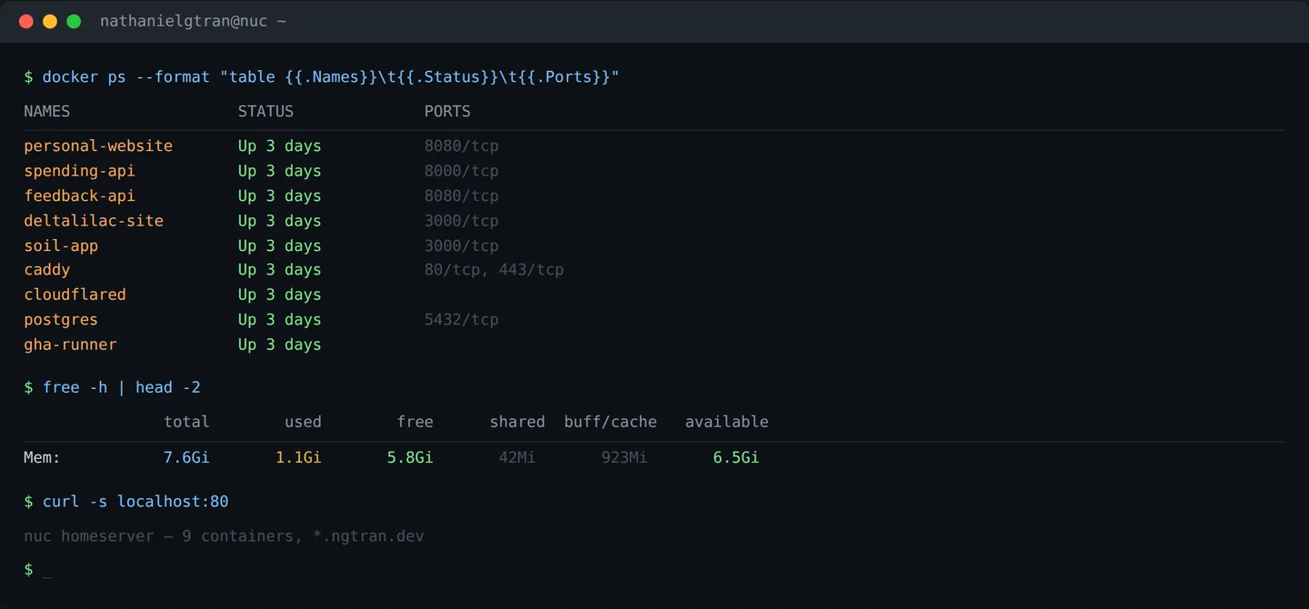This screenshot has width=1309, height=609.
Task: Click the Up 3 days status for spending-api
Action: click(280, 171)
